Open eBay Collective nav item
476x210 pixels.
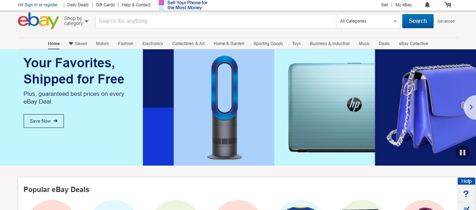point(414,44)
